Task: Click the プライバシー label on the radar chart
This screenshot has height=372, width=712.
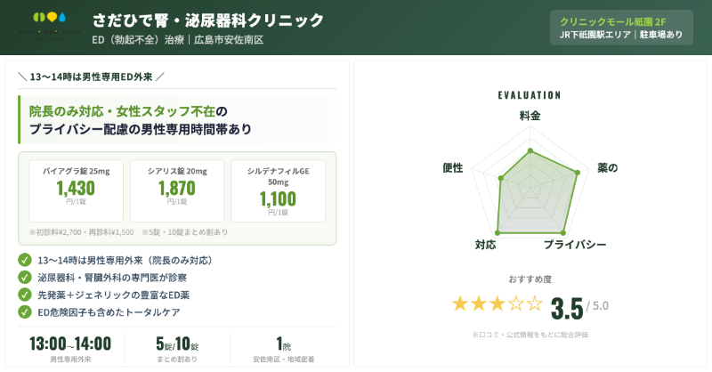Action: pyautogui.click(x=574, y=245)
